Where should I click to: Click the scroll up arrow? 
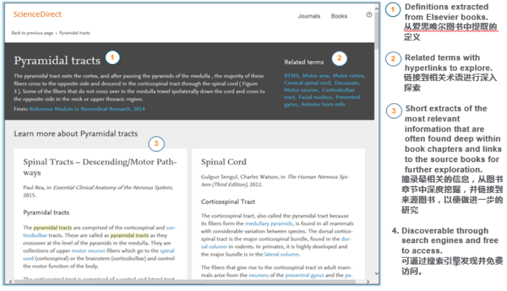point(376,8)
